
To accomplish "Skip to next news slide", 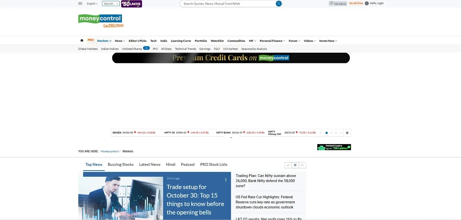I will pyautogui.click(x=302, y=165).
